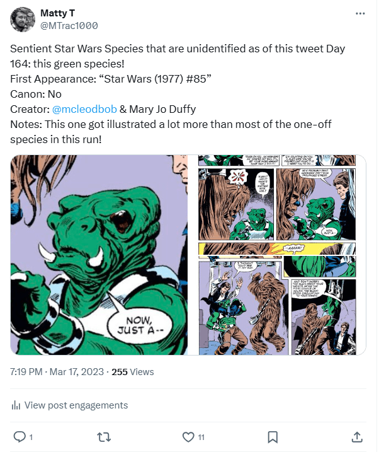Select the View post engagements text
The width and height of the screenshot is (379, 452).
[x=75, y=405]
